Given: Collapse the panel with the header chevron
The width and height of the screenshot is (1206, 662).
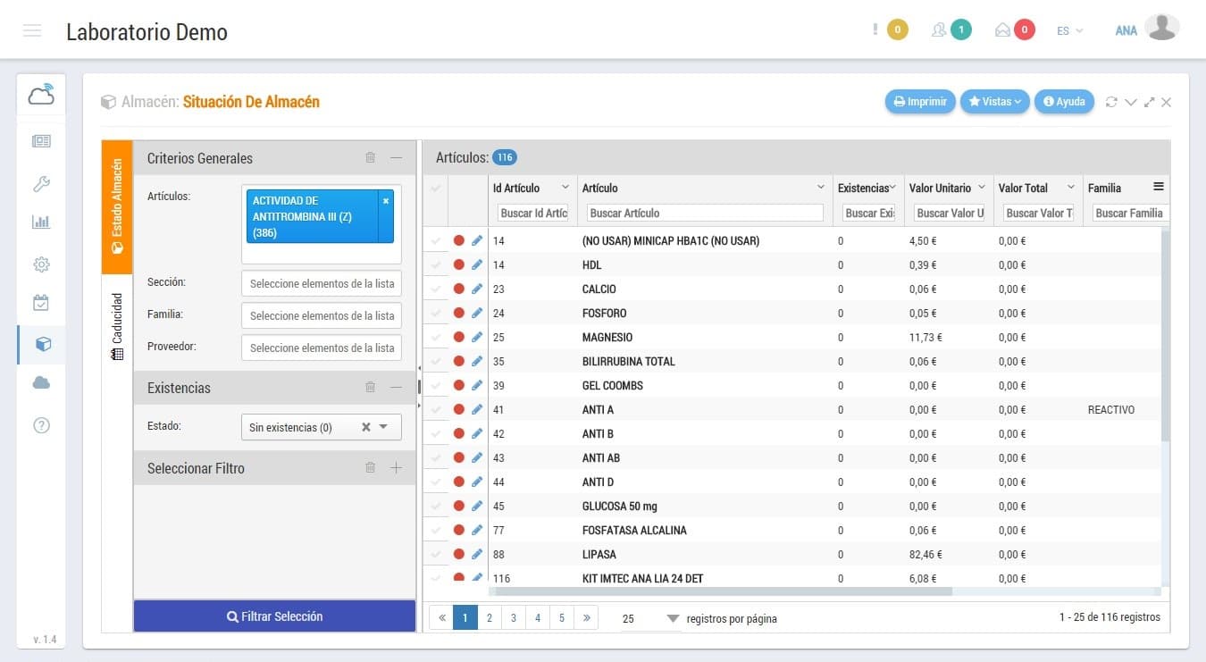Looking at the screenshot, I should click(x=1130, y=102).
